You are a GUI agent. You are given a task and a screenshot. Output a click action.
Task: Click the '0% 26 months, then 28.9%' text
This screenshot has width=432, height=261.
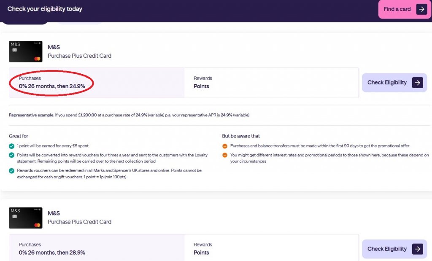(52, 253)
